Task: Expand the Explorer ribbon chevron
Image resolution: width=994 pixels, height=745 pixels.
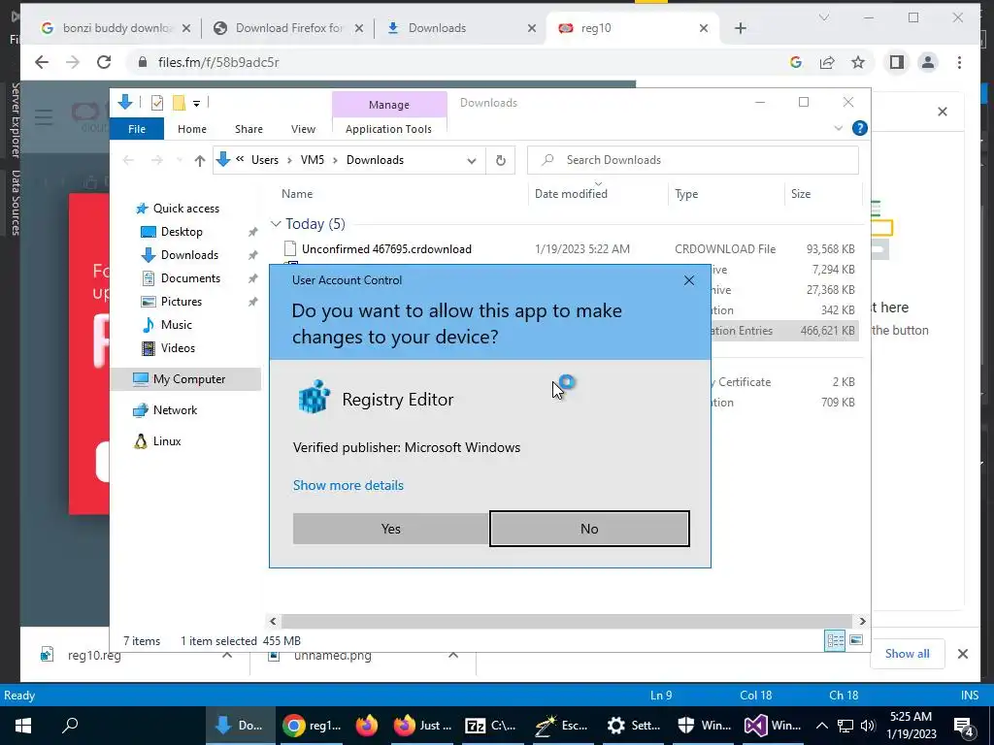Action: 838,128
